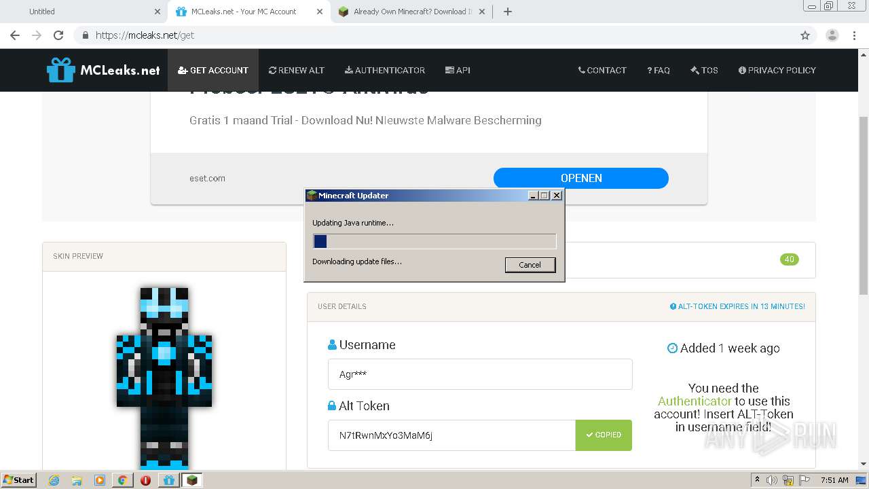Open the network tray icon

788,479
